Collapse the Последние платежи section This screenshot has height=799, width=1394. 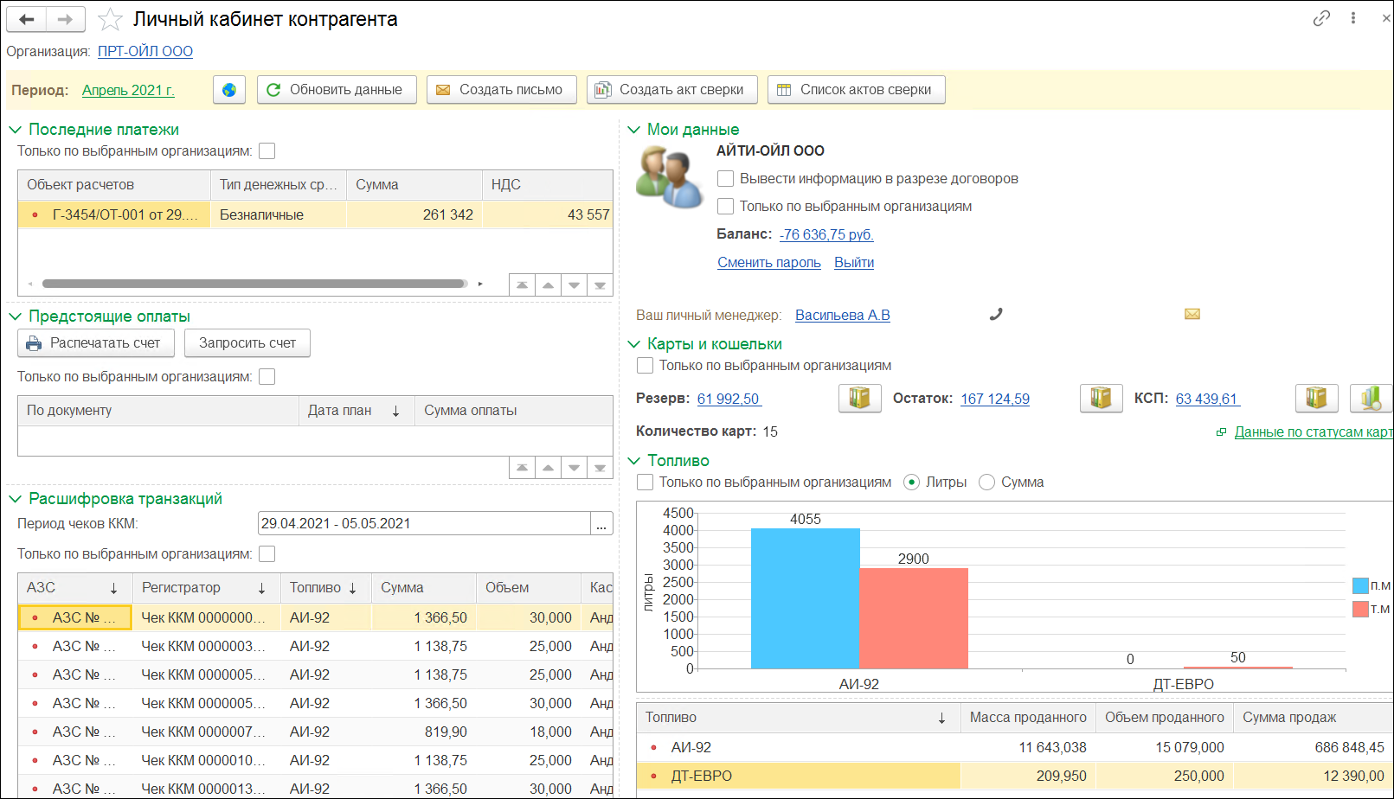click(15, 130)
